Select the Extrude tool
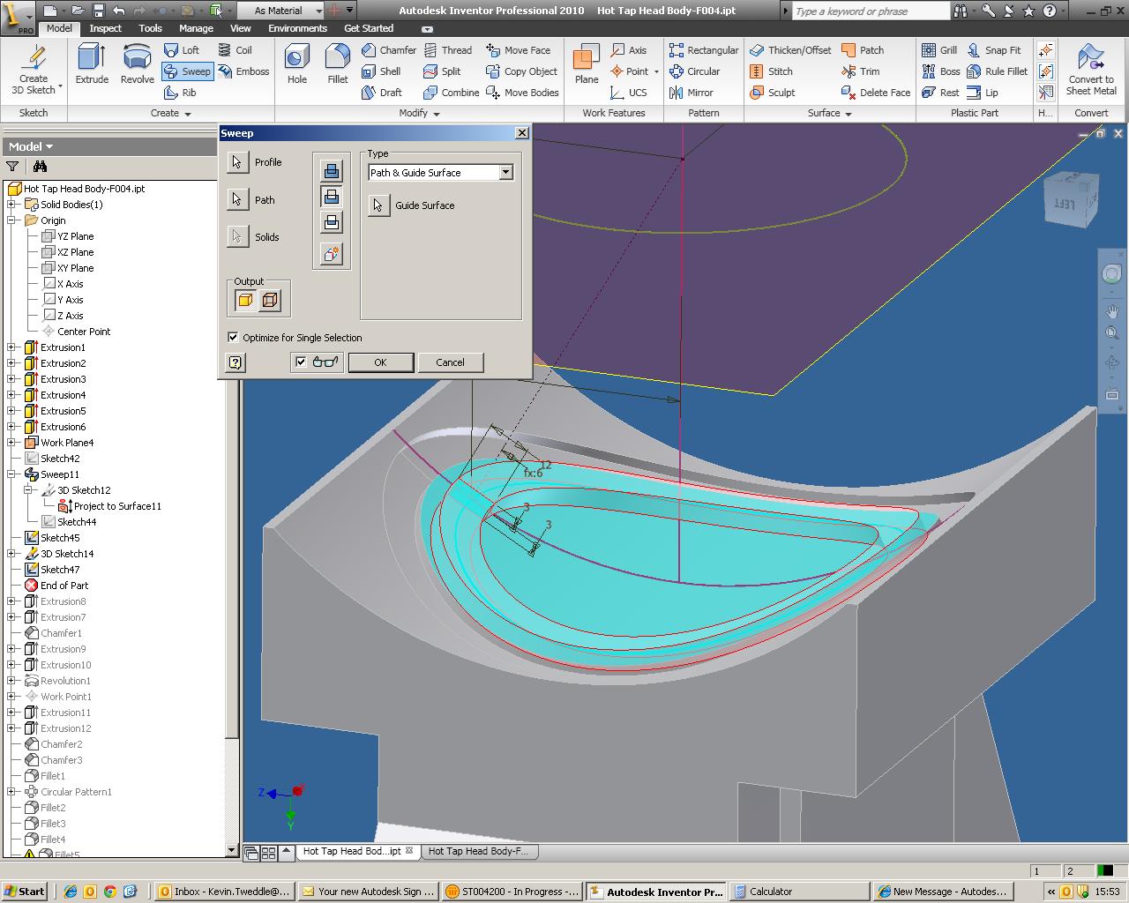The image size is (1129, 903). point(92,63)
